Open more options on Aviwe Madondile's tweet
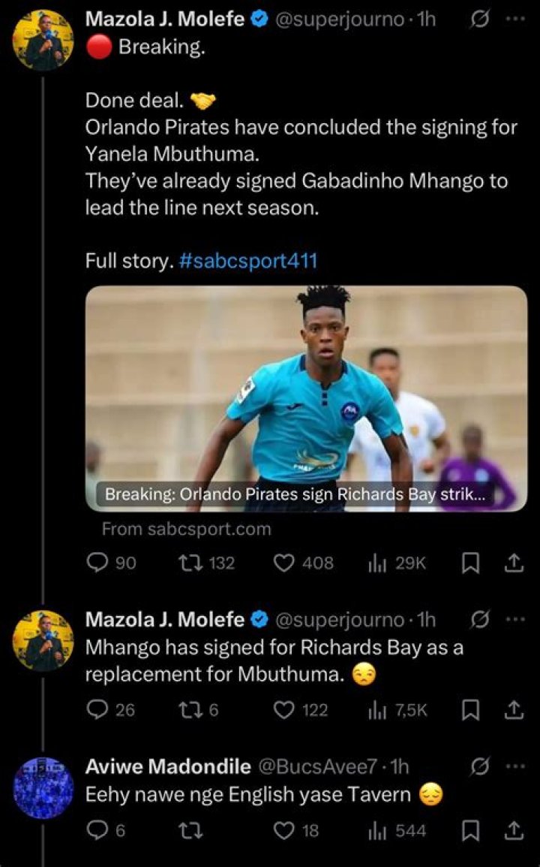Screen dimensions: 540x867 [x=513, y=766]
